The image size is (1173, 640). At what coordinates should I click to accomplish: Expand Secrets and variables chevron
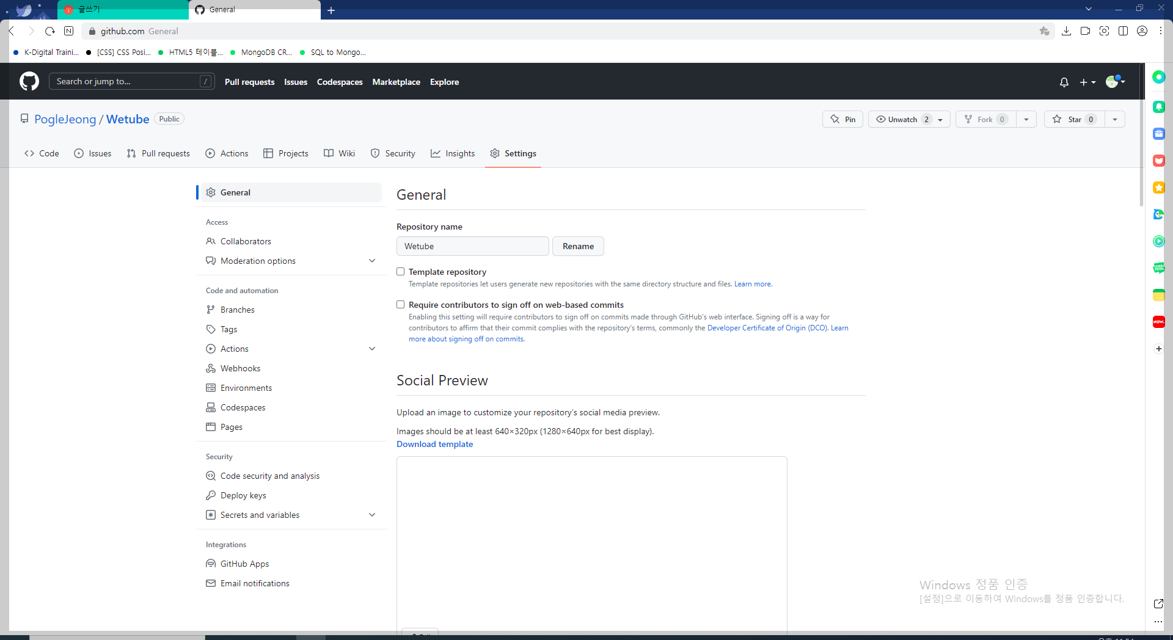372,515
